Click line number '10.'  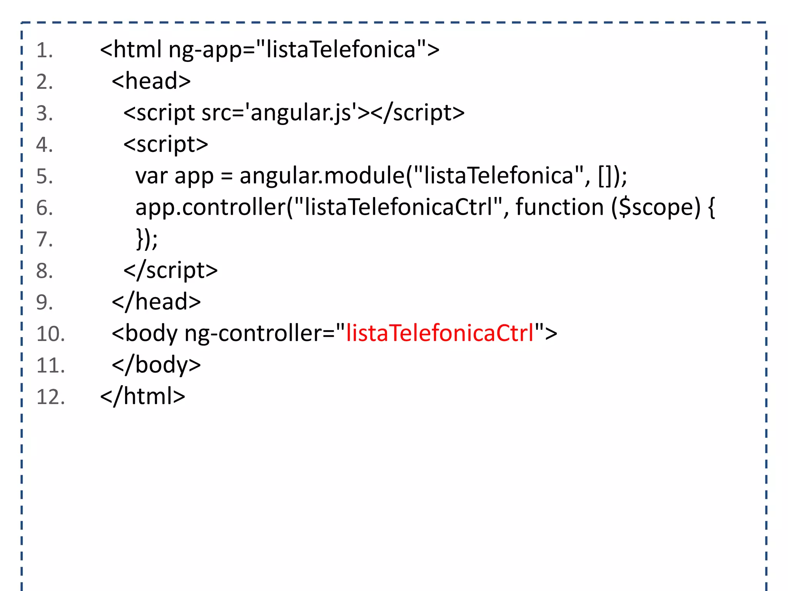pyautogui.click(x=50, y=334)
